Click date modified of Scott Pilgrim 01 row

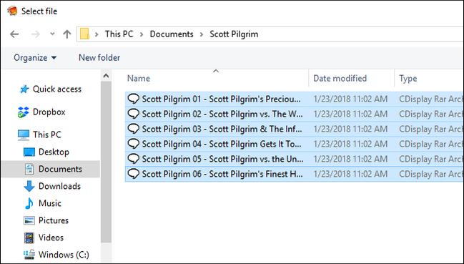click(x=350, y=99)
